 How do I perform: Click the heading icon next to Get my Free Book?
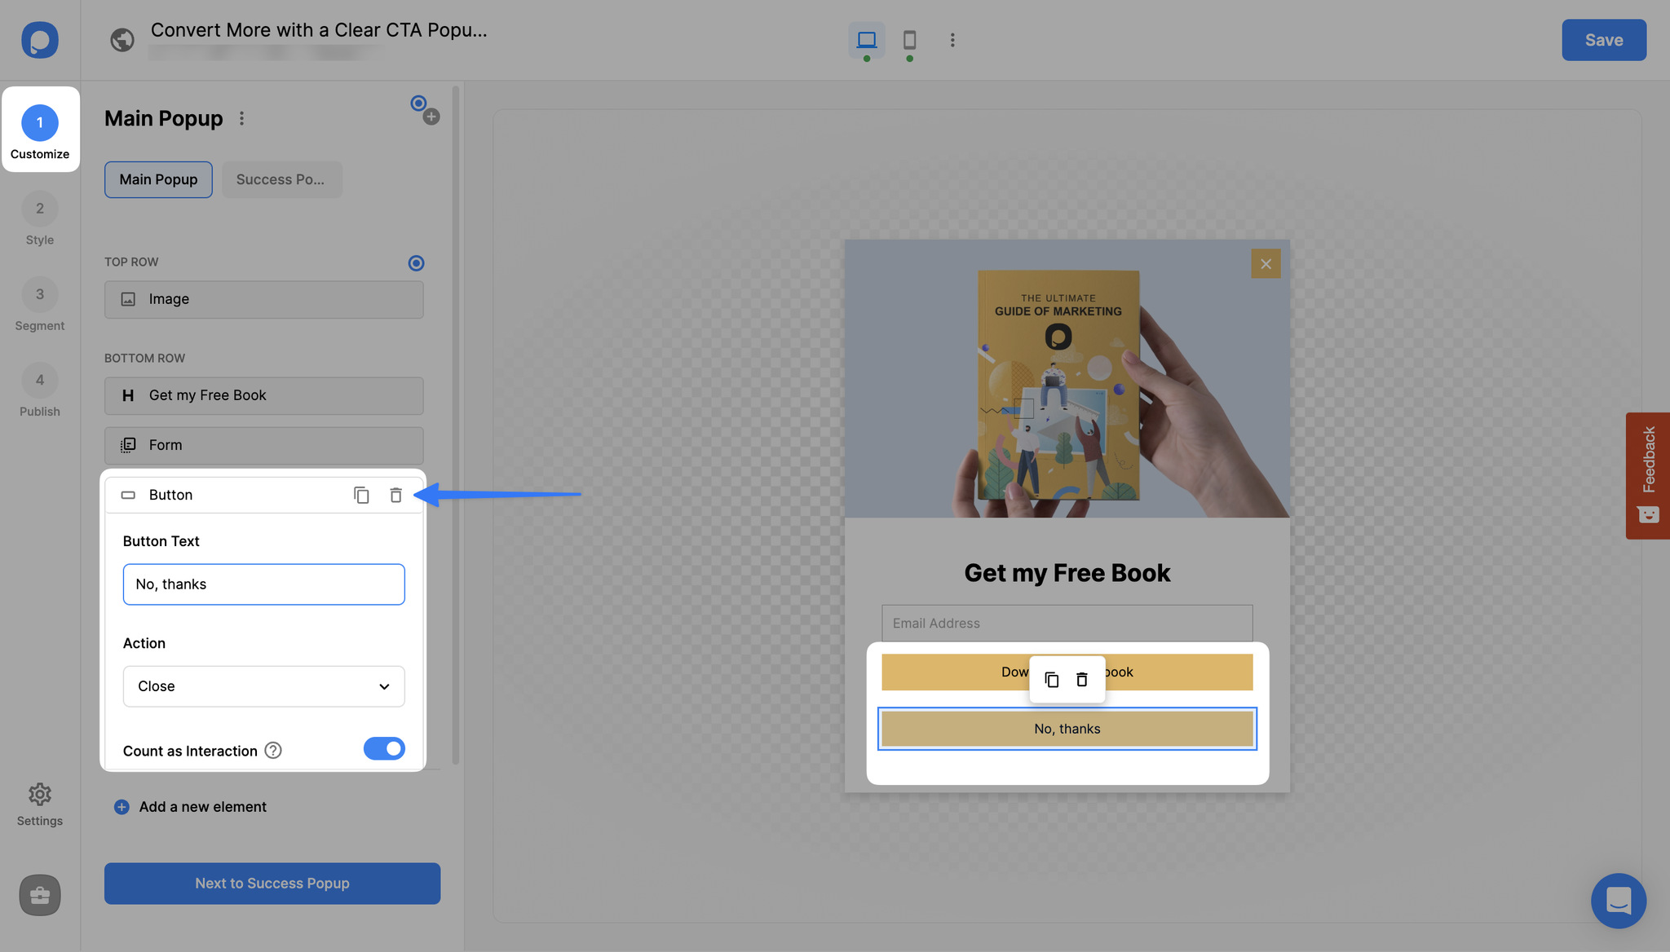[127, 395]
